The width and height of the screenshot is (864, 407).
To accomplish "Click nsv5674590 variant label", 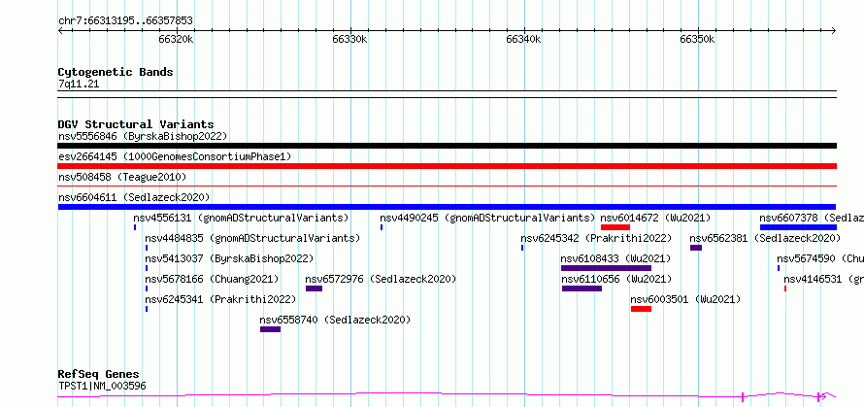I will (820, 258).
